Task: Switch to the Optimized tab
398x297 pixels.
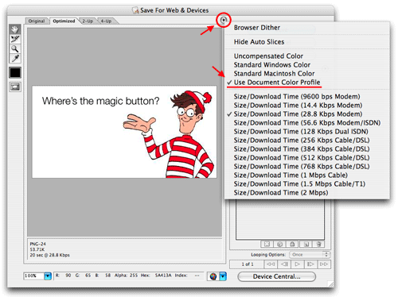Action: (x=64, y=21)
